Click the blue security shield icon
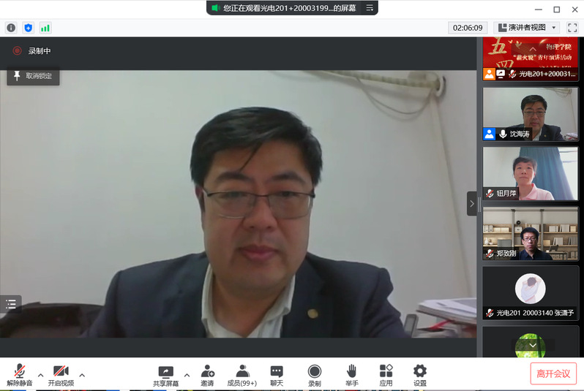Image resolution: width=584 pixels, height=391 pixels. pos(29,28)
